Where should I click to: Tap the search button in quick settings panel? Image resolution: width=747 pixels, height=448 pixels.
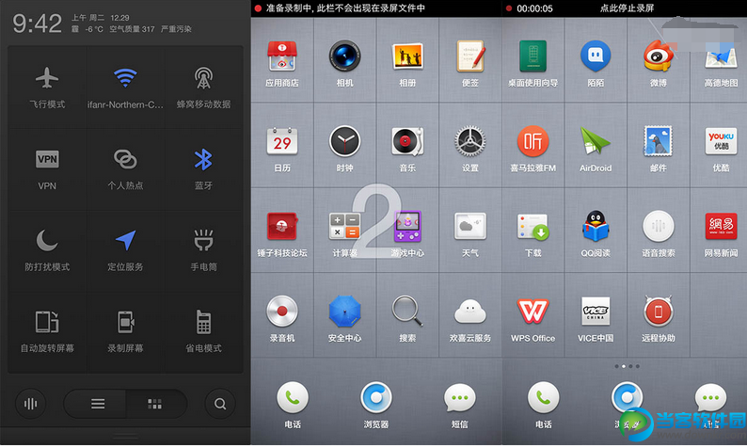point(219,404)
